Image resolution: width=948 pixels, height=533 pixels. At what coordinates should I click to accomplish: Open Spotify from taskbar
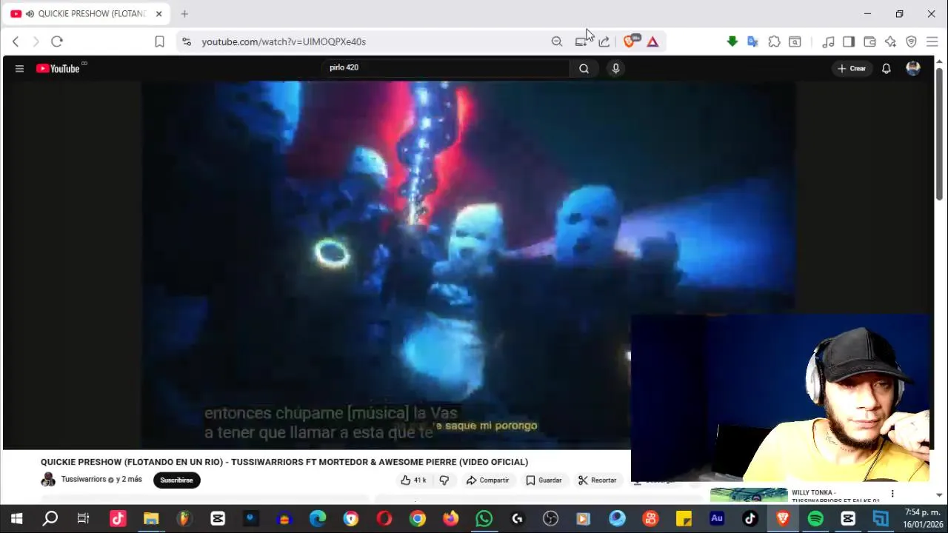click(815, 519)
